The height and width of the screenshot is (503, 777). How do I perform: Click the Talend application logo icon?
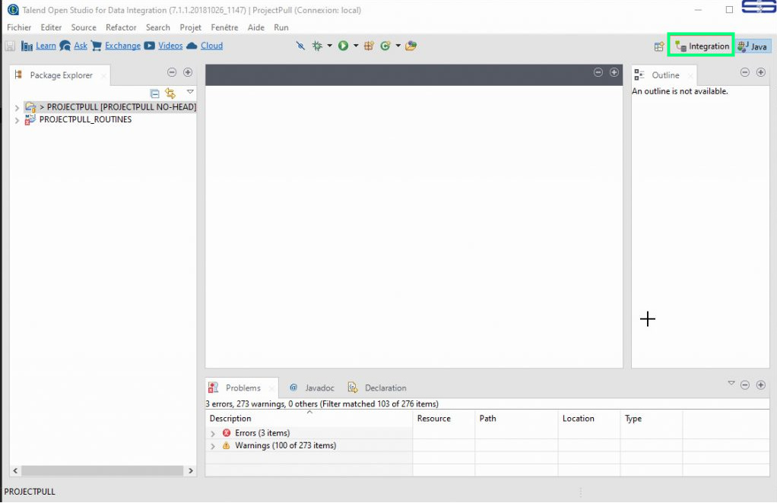13,10
